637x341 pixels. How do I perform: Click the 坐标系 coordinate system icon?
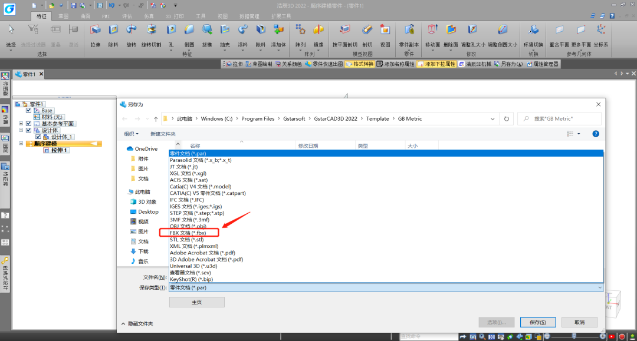601,30
